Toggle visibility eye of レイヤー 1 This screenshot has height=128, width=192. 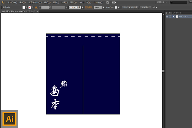pos(167,16)
